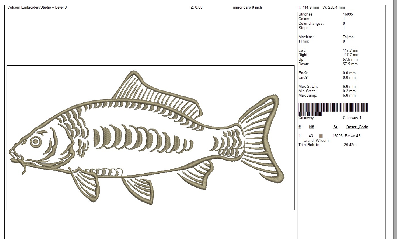
Task: Click the vertical scrollbar at the window edge
Action: 395,119
